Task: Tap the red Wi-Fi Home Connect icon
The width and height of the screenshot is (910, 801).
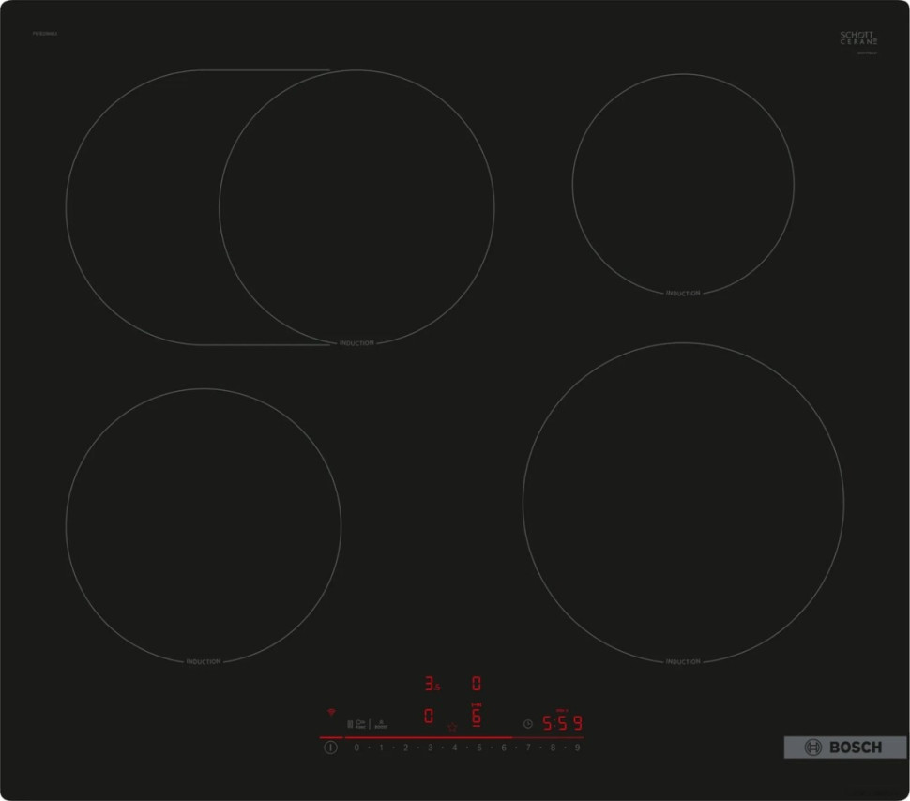Action: click(330, 713)
